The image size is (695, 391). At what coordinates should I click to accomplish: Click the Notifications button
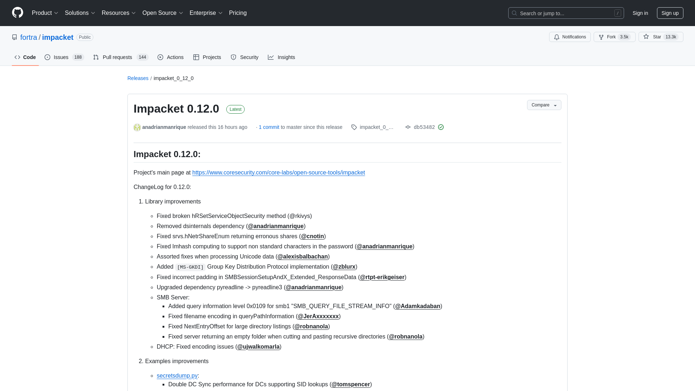tap(570, 37)
